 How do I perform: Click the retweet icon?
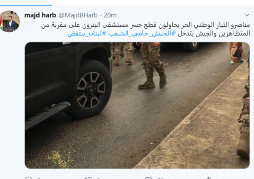pos(88,178)
